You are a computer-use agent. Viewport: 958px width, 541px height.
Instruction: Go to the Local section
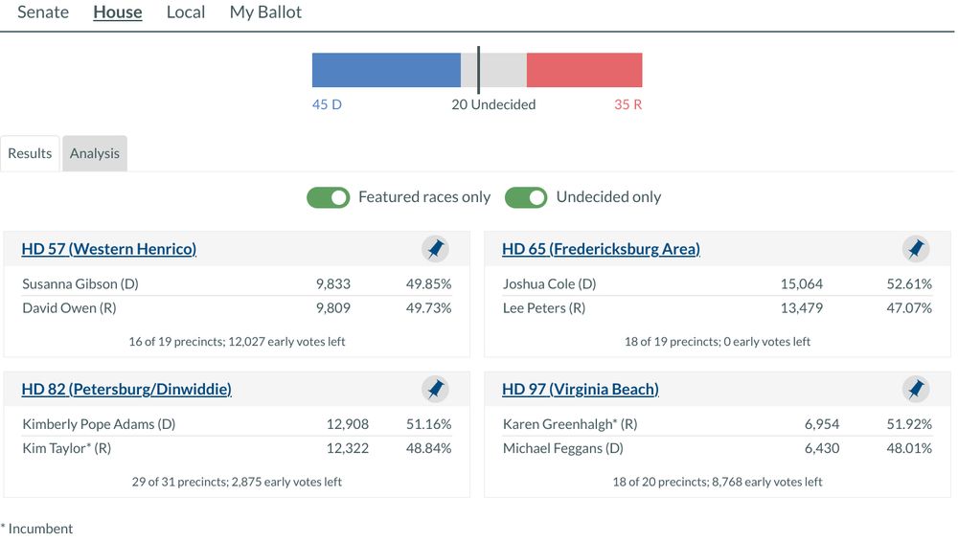point(186,12)
